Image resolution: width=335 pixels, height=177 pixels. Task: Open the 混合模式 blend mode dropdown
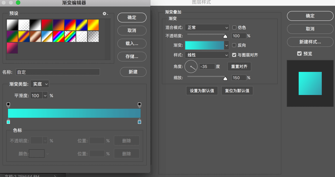[x=207, y=27]
